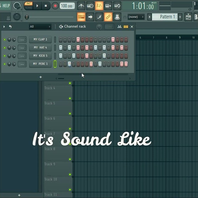Toggle loop recording icon
The width and height of the screenshot is (198, 198).
[117, 6]
